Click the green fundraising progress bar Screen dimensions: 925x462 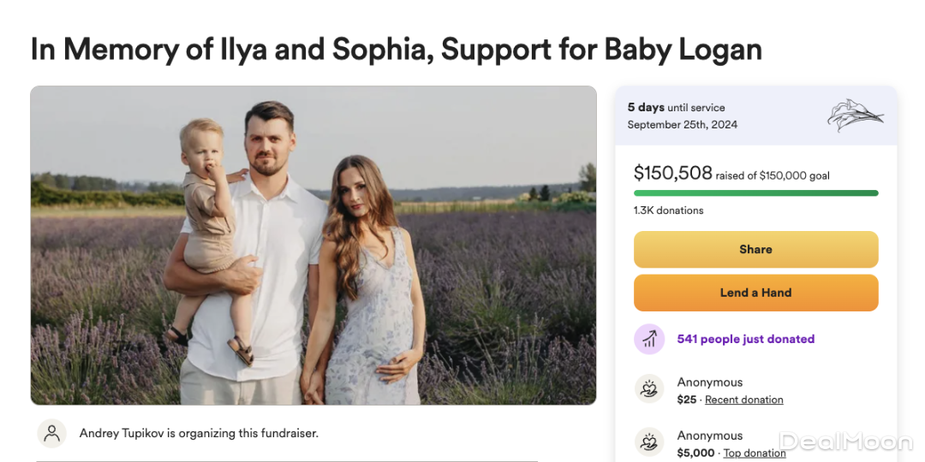(x=755, y=193)
